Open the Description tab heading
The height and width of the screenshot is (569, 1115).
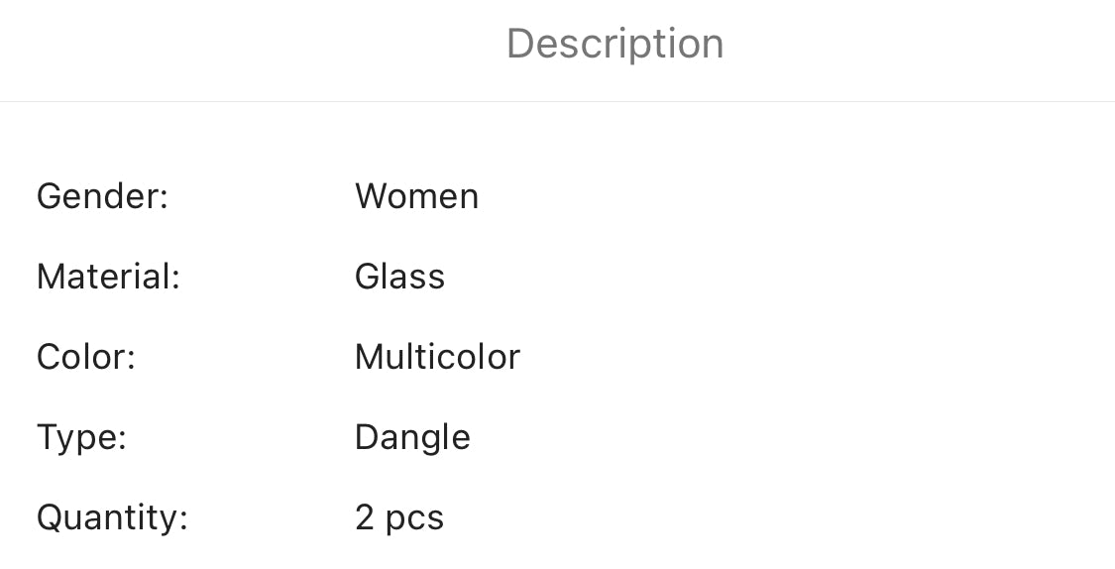[x=614, y=45]
